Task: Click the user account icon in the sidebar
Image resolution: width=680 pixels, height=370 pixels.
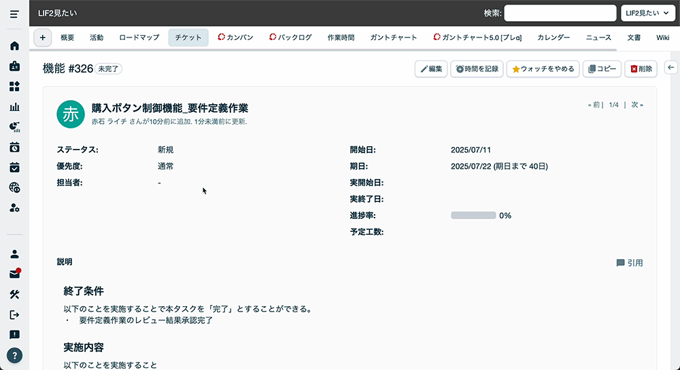Action: 14,254
